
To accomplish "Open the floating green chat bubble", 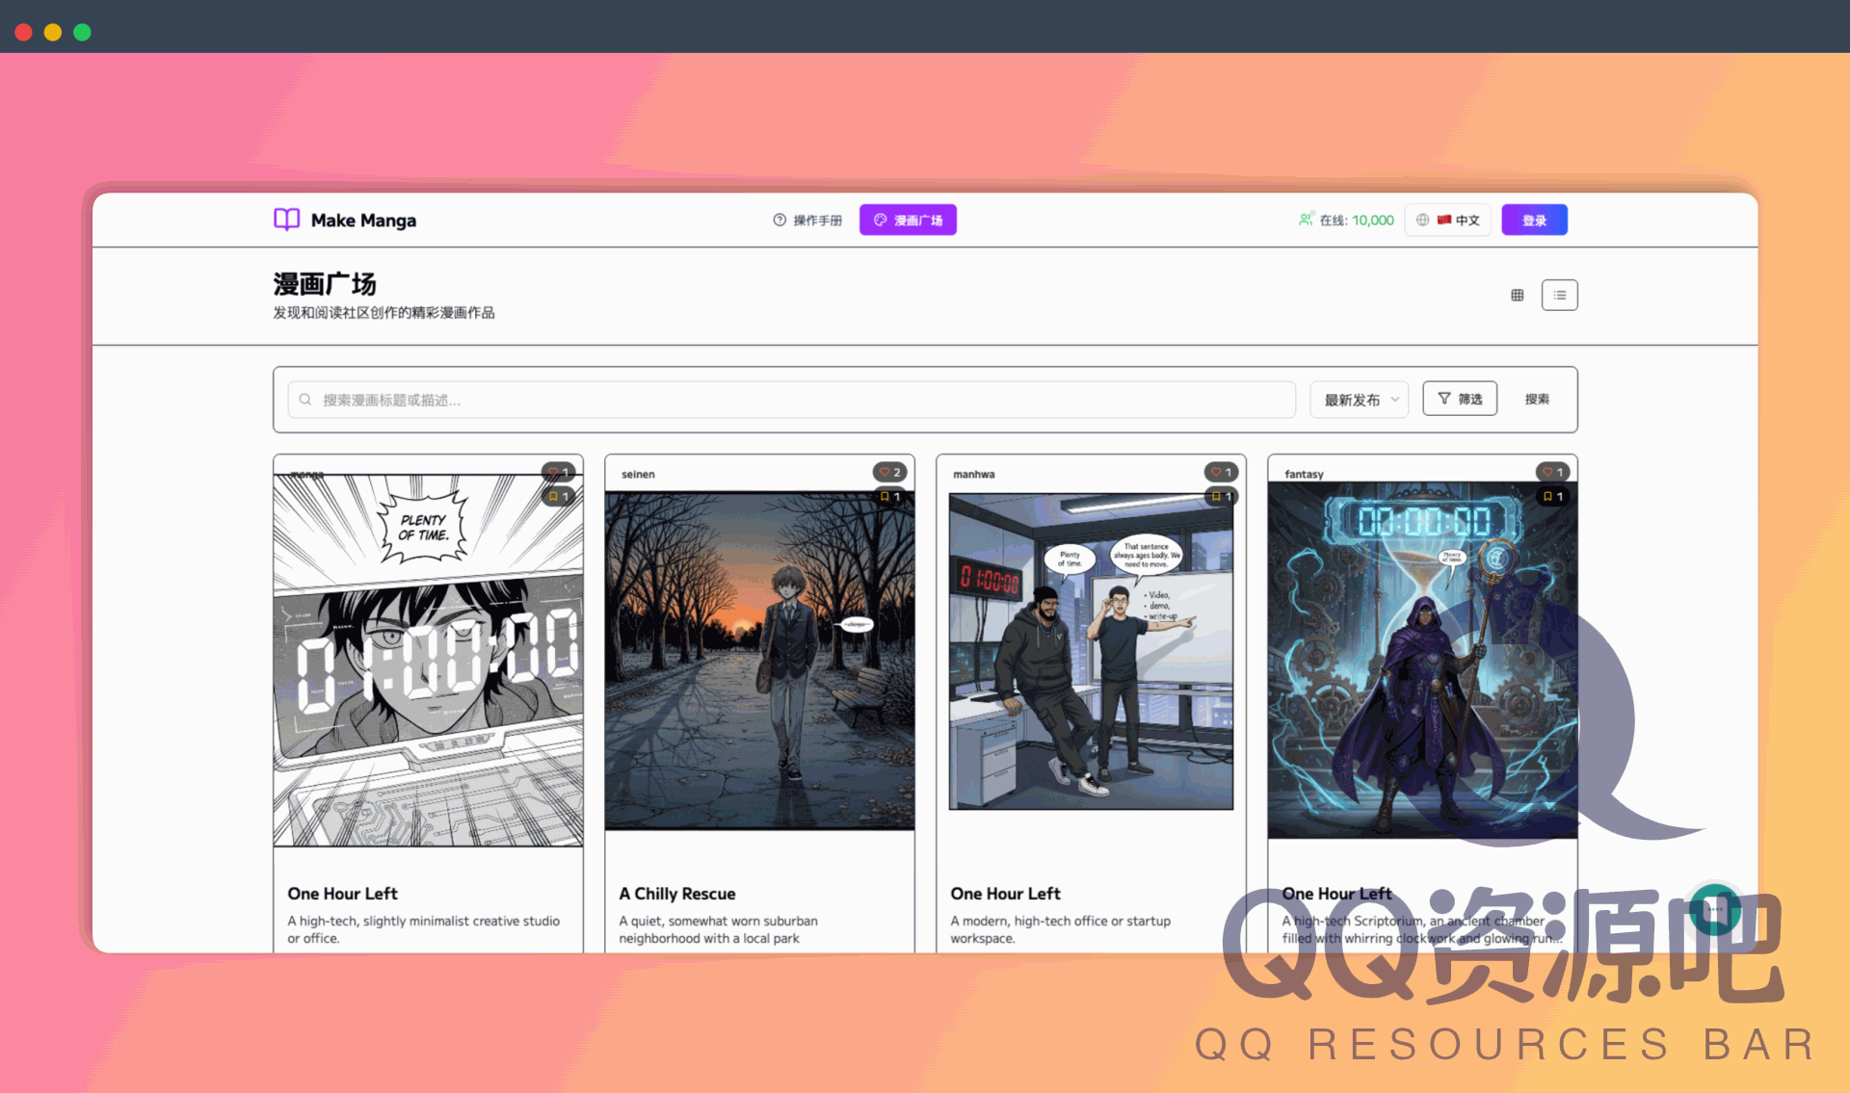I will tap(1714, 908).
